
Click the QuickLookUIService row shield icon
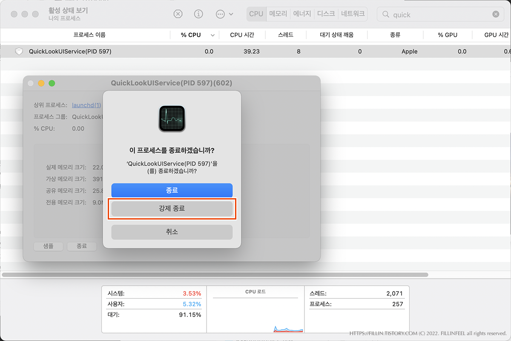(19, 51)
